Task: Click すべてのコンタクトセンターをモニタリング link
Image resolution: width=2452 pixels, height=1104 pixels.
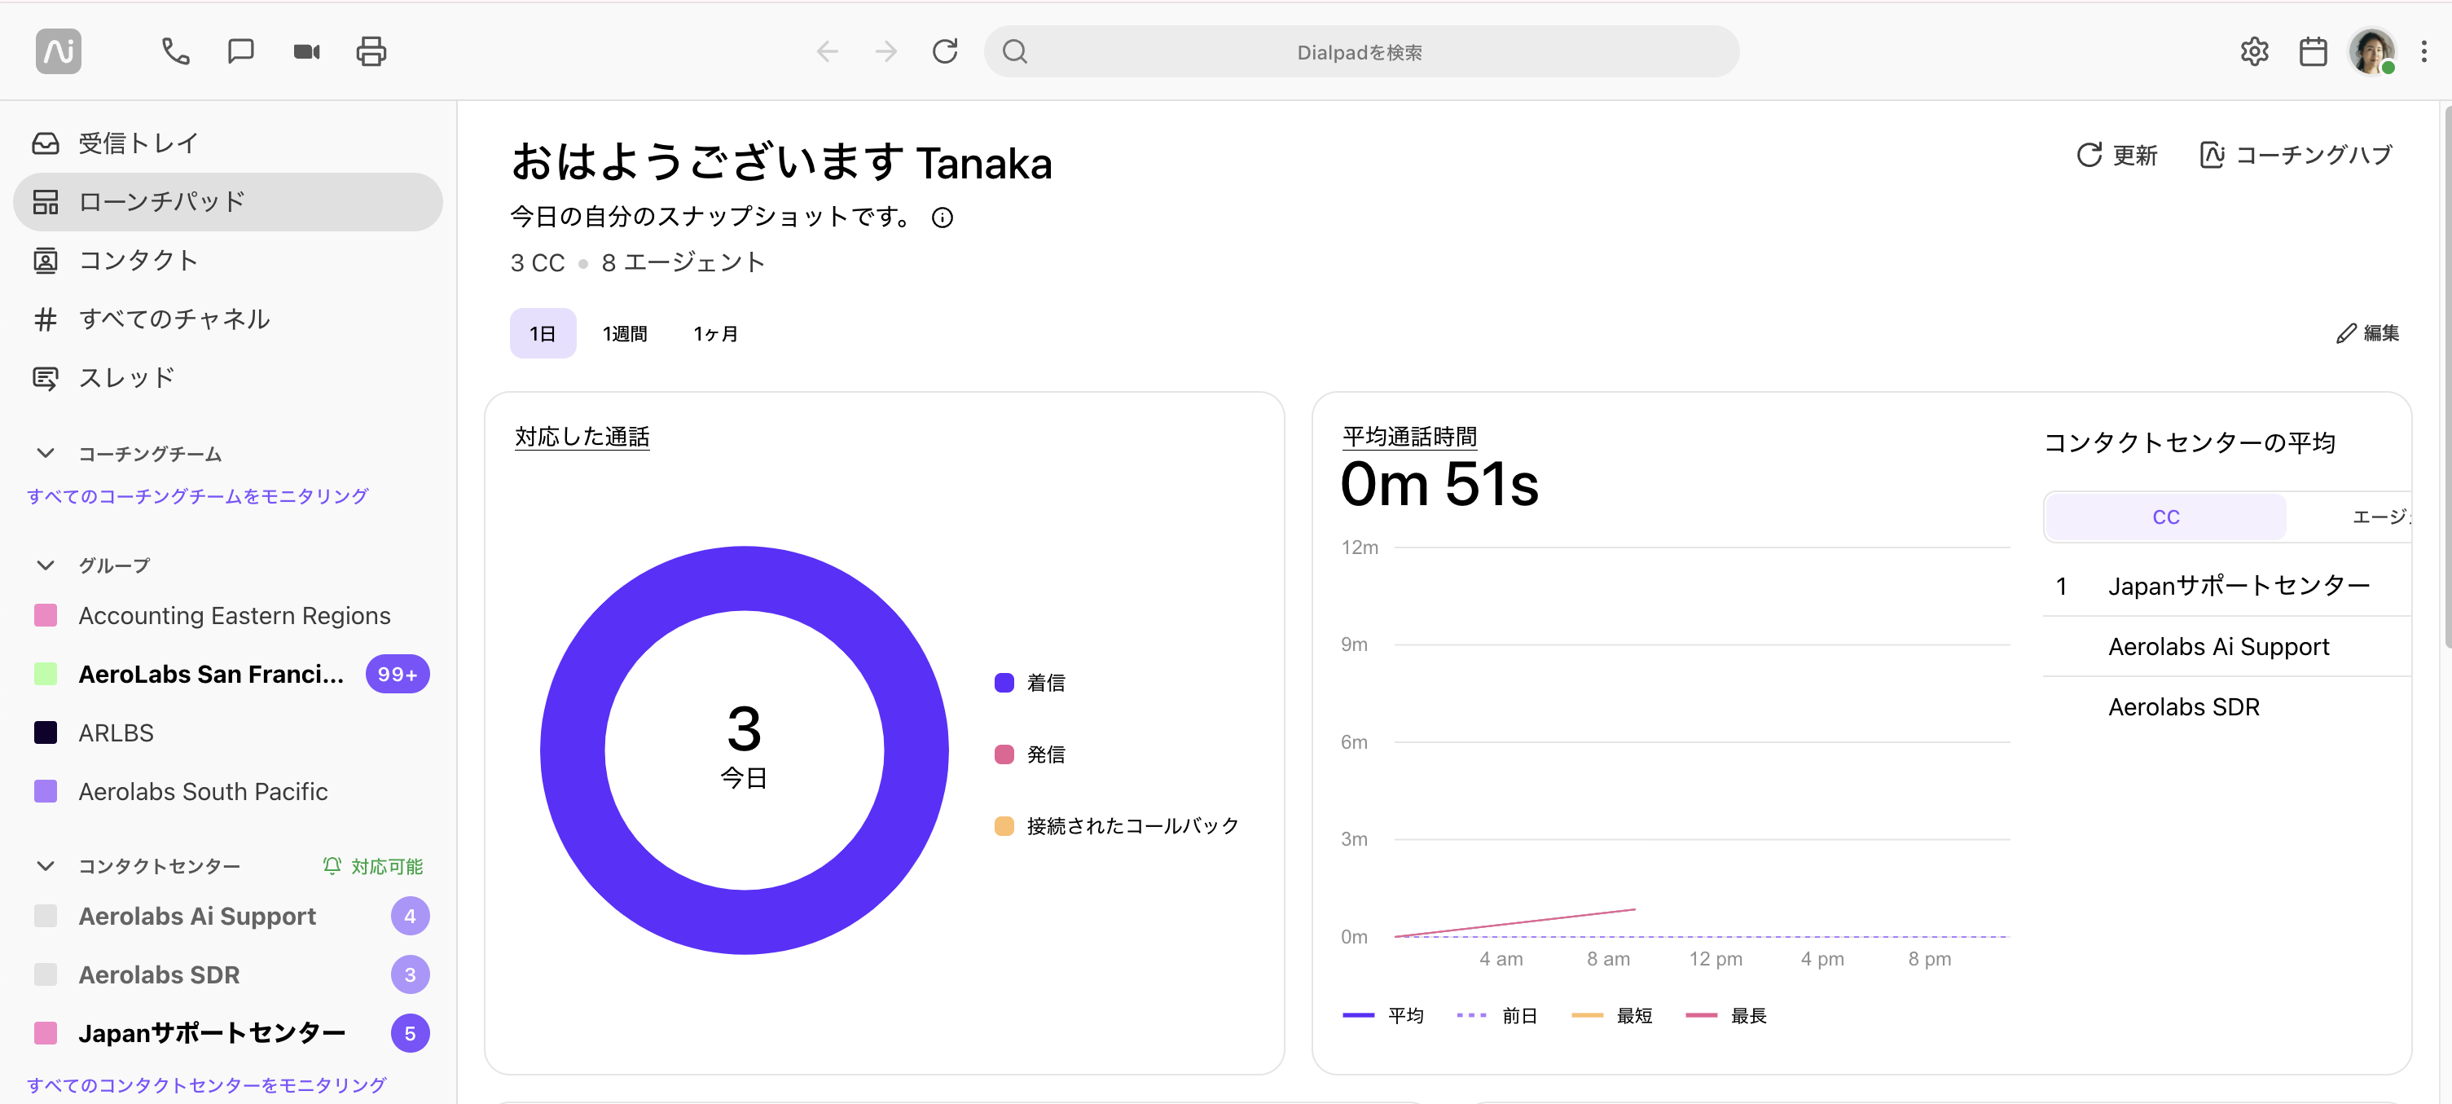Action: coord(207,1085)
